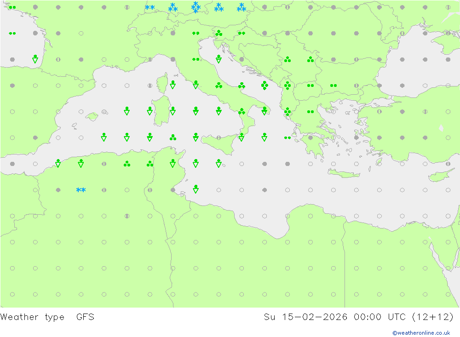Open the weatheronline.co.uk copyright link

coord(421,333)
